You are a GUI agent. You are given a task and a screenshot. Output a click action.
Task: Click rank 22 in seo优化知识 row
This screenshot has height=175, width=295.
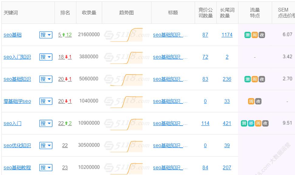65,146
